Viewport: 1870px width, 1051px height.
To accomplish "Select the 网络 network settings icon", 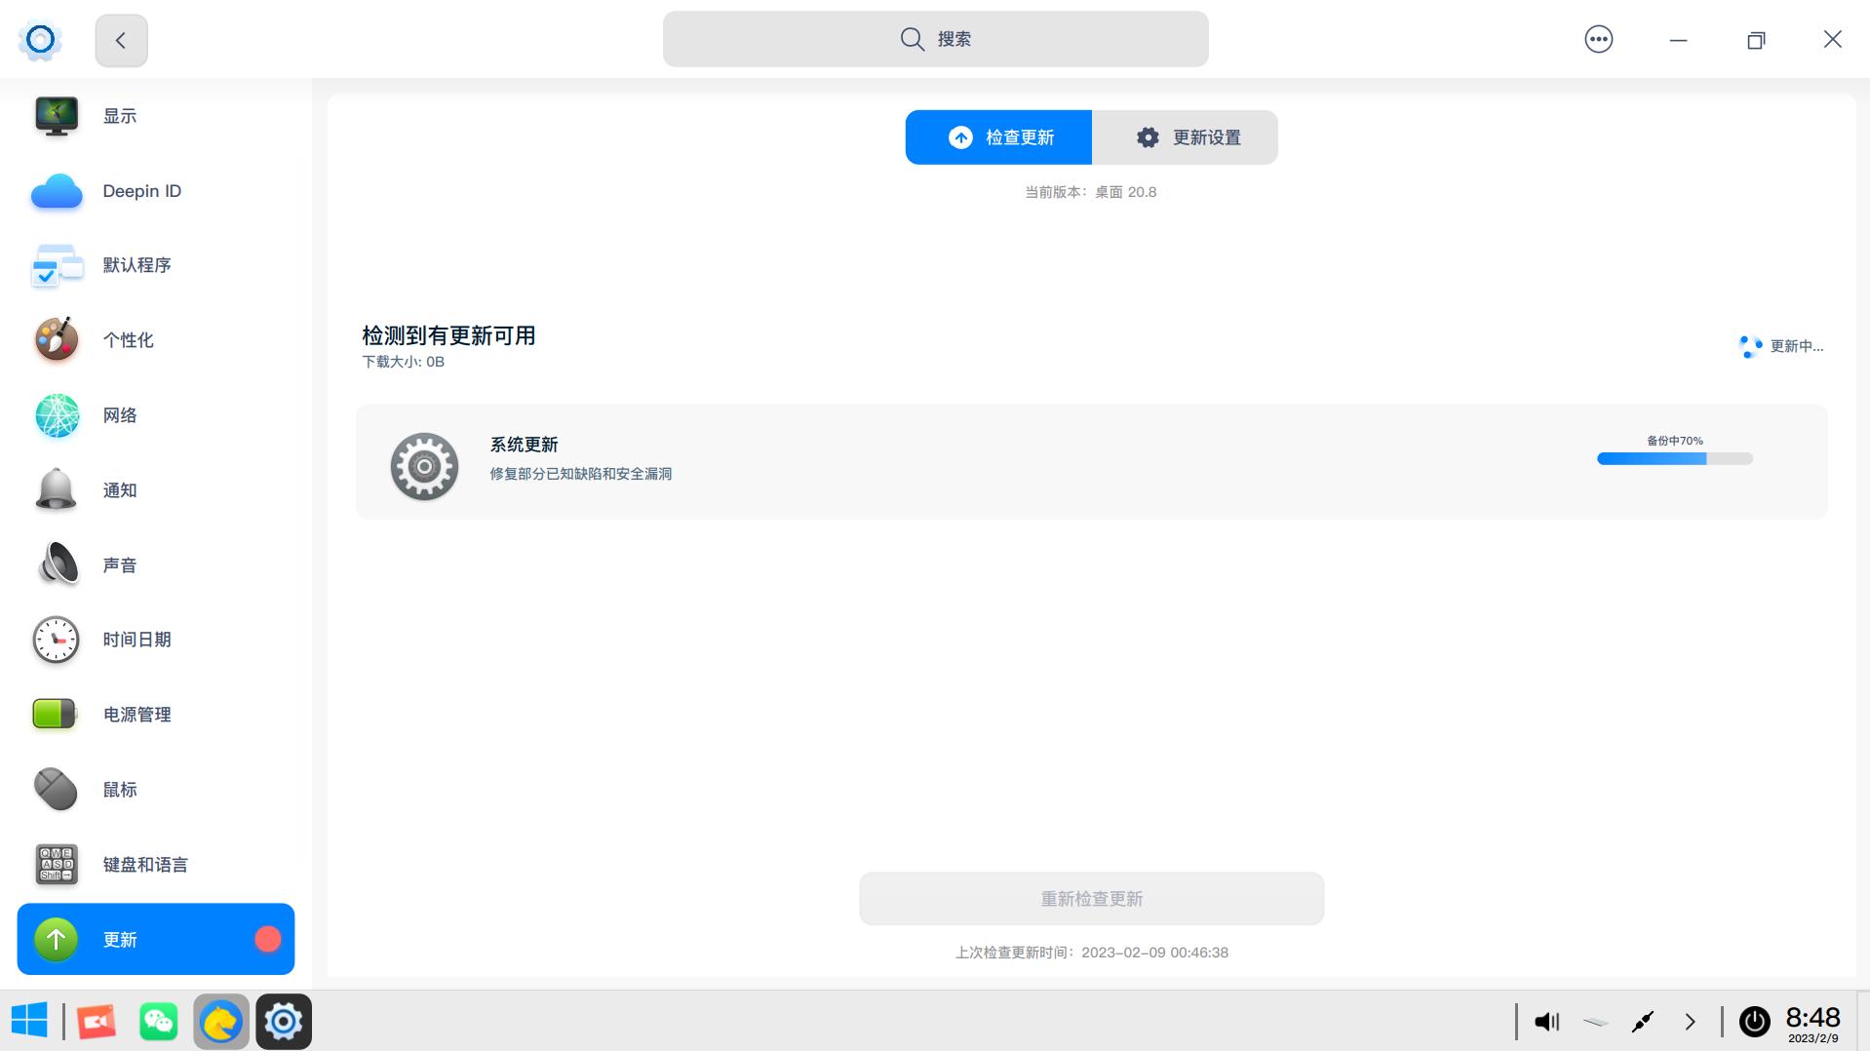I will point(120,415).
